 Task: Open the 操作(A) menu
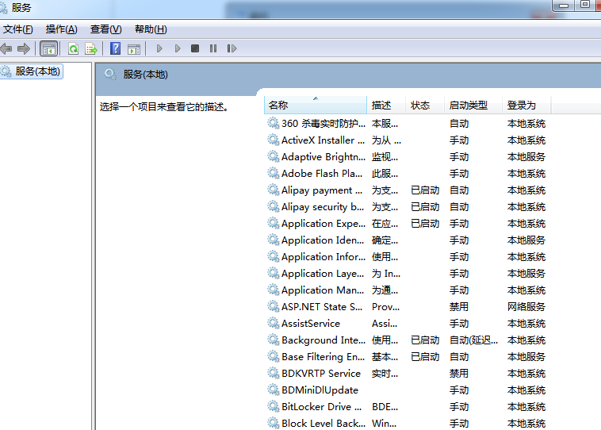(61, 29)
